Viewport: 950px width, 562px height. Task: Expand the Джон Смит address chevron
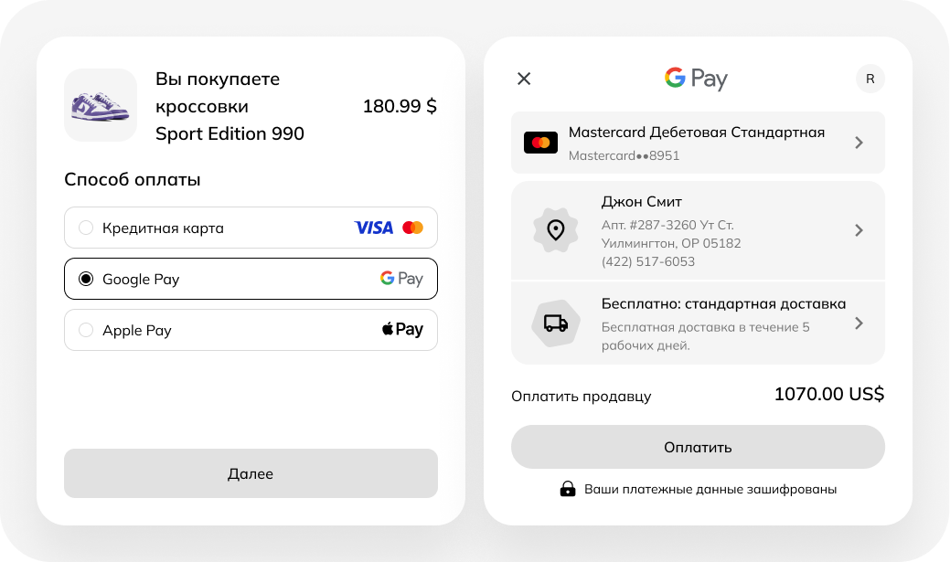[x=859, y=230]
